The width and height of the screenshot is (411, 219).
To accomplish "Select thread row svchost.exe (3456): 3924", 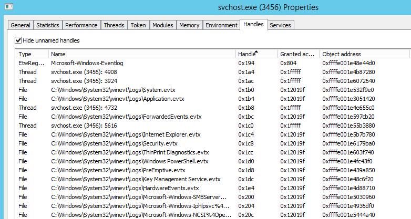I will pos(213,81).
